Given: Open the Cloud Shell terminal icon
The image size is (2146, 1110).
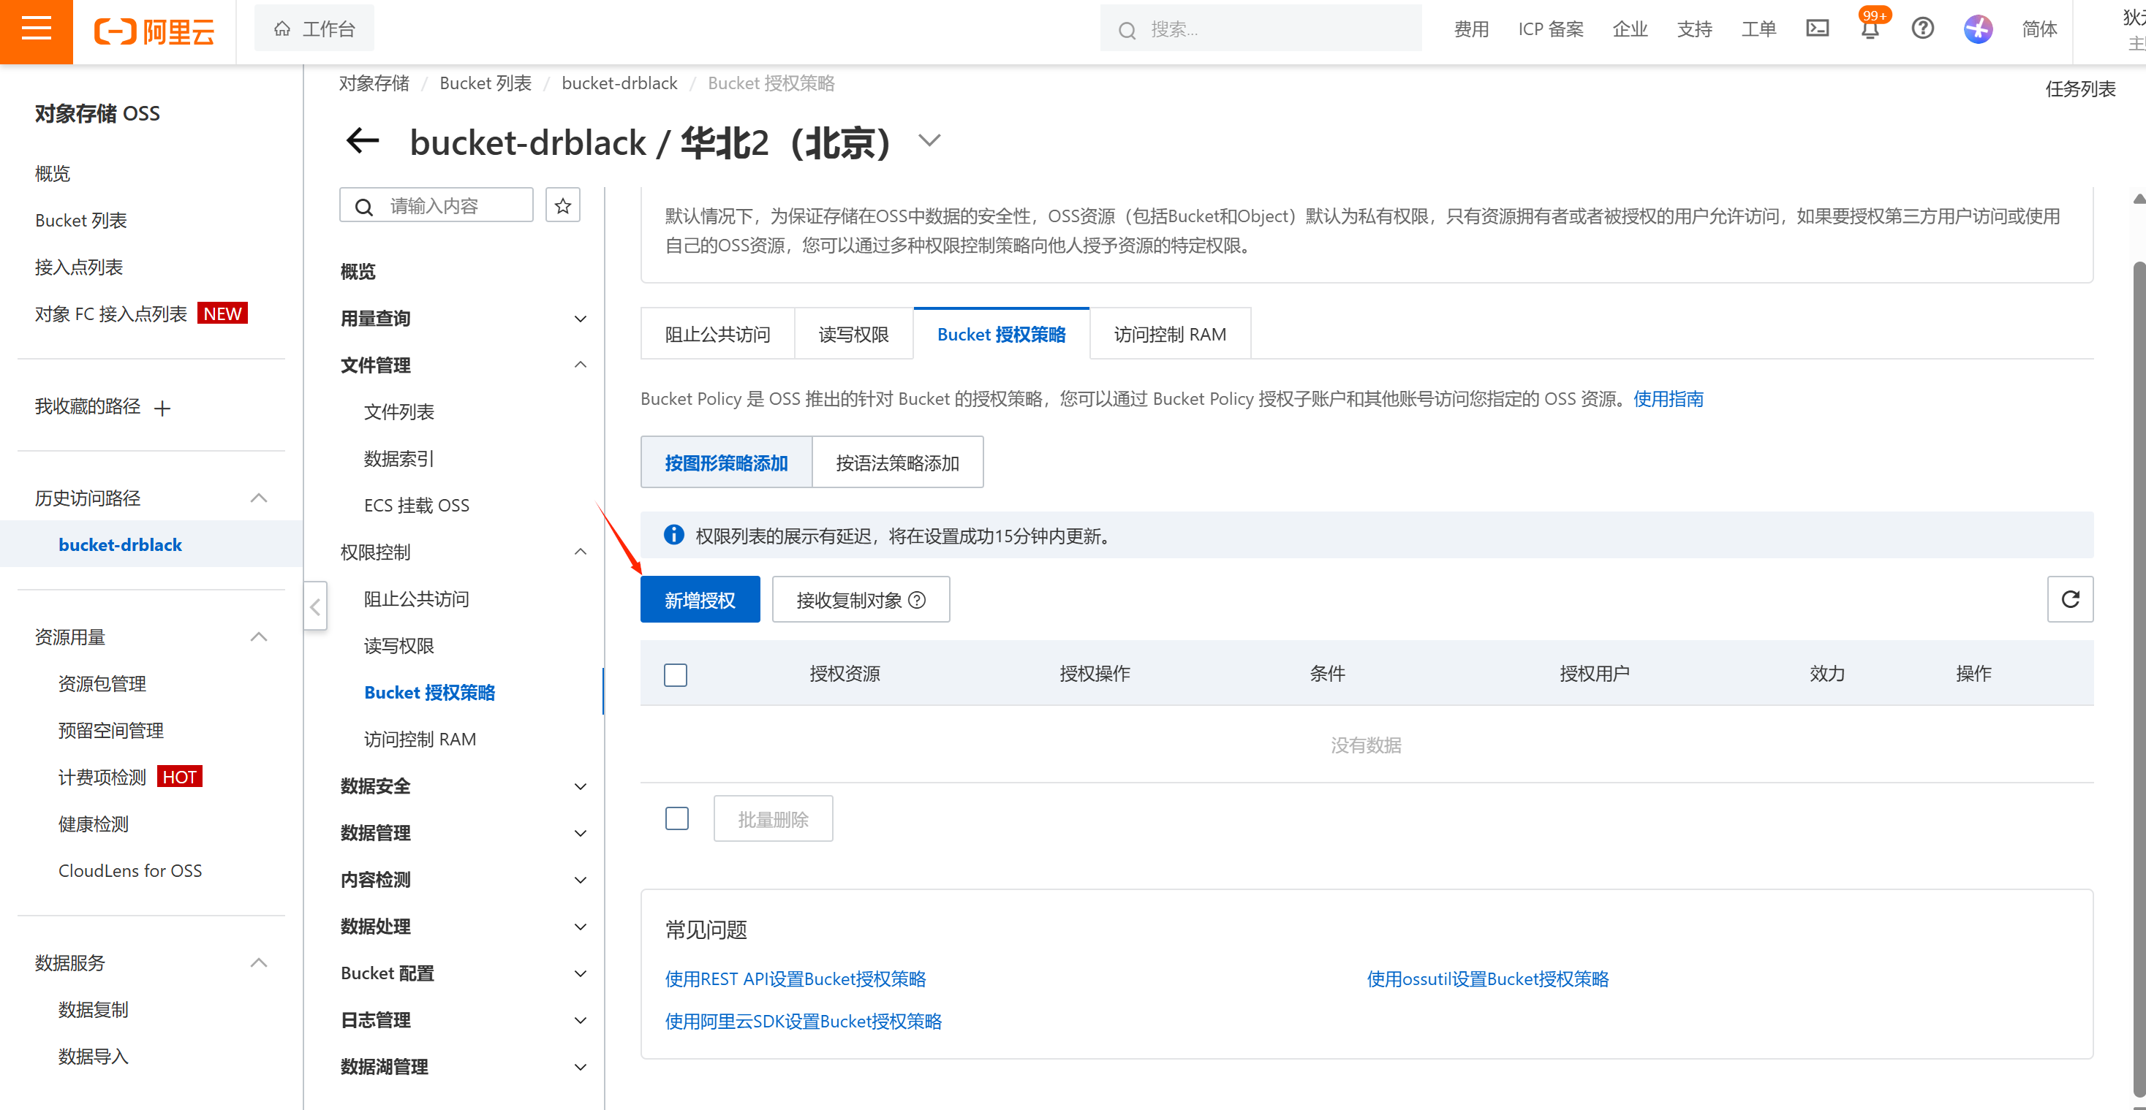Looking at the screenshot, I should [x=1817, y=29].
